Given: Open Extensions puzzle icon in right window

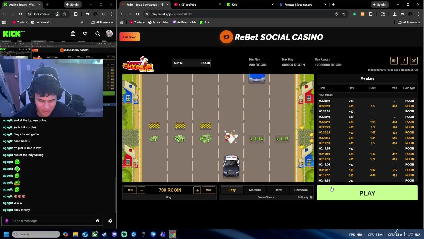Looking at the screenshot, I should (x=371, y=14).
